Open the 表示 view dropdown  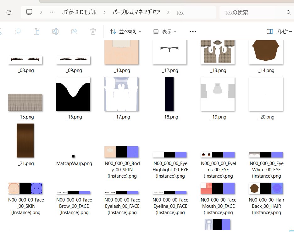[x=165, y=31]
